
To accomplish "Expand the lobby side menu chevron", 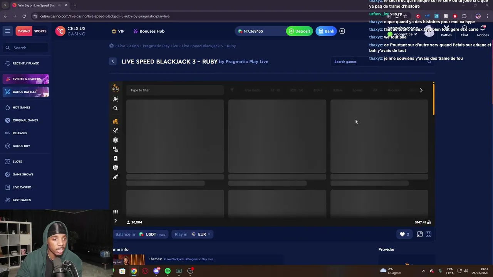I will point(116,221).
